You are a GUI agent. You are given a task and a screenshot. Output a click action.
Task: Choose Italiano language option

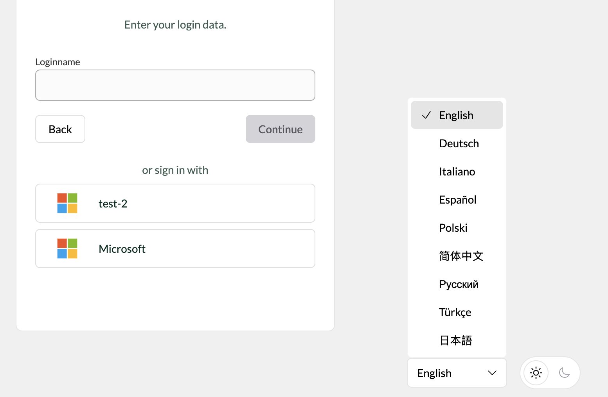click(x=457, y=172)
